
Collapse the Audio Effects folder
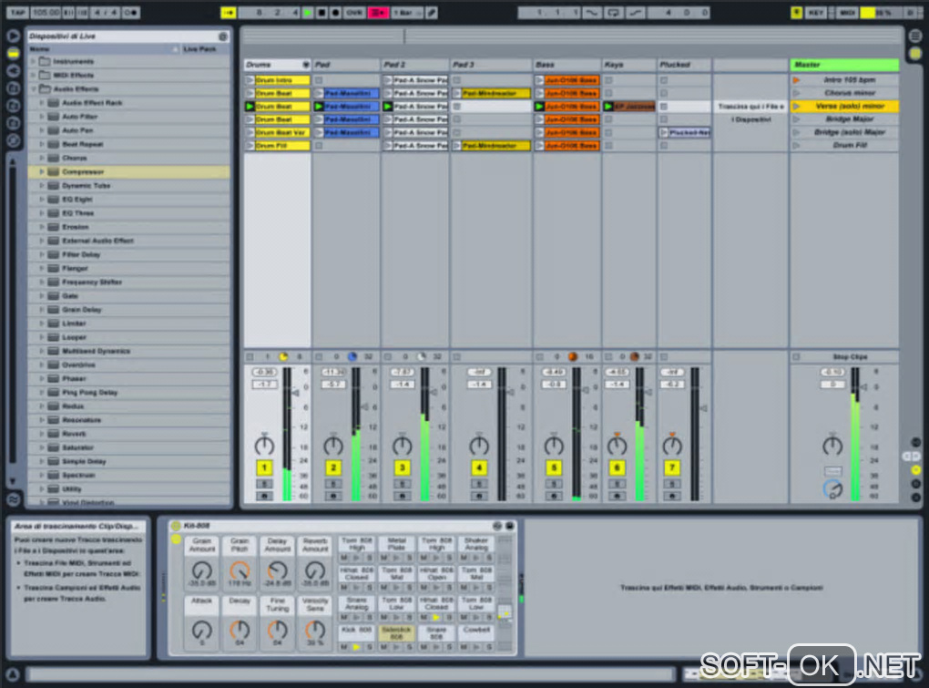tap(33, 89)
